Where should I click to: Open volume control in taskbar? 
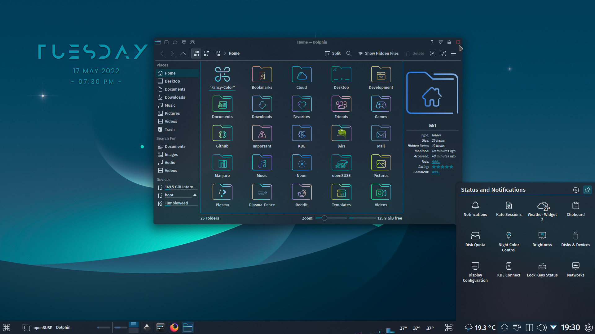coord(541,328)
